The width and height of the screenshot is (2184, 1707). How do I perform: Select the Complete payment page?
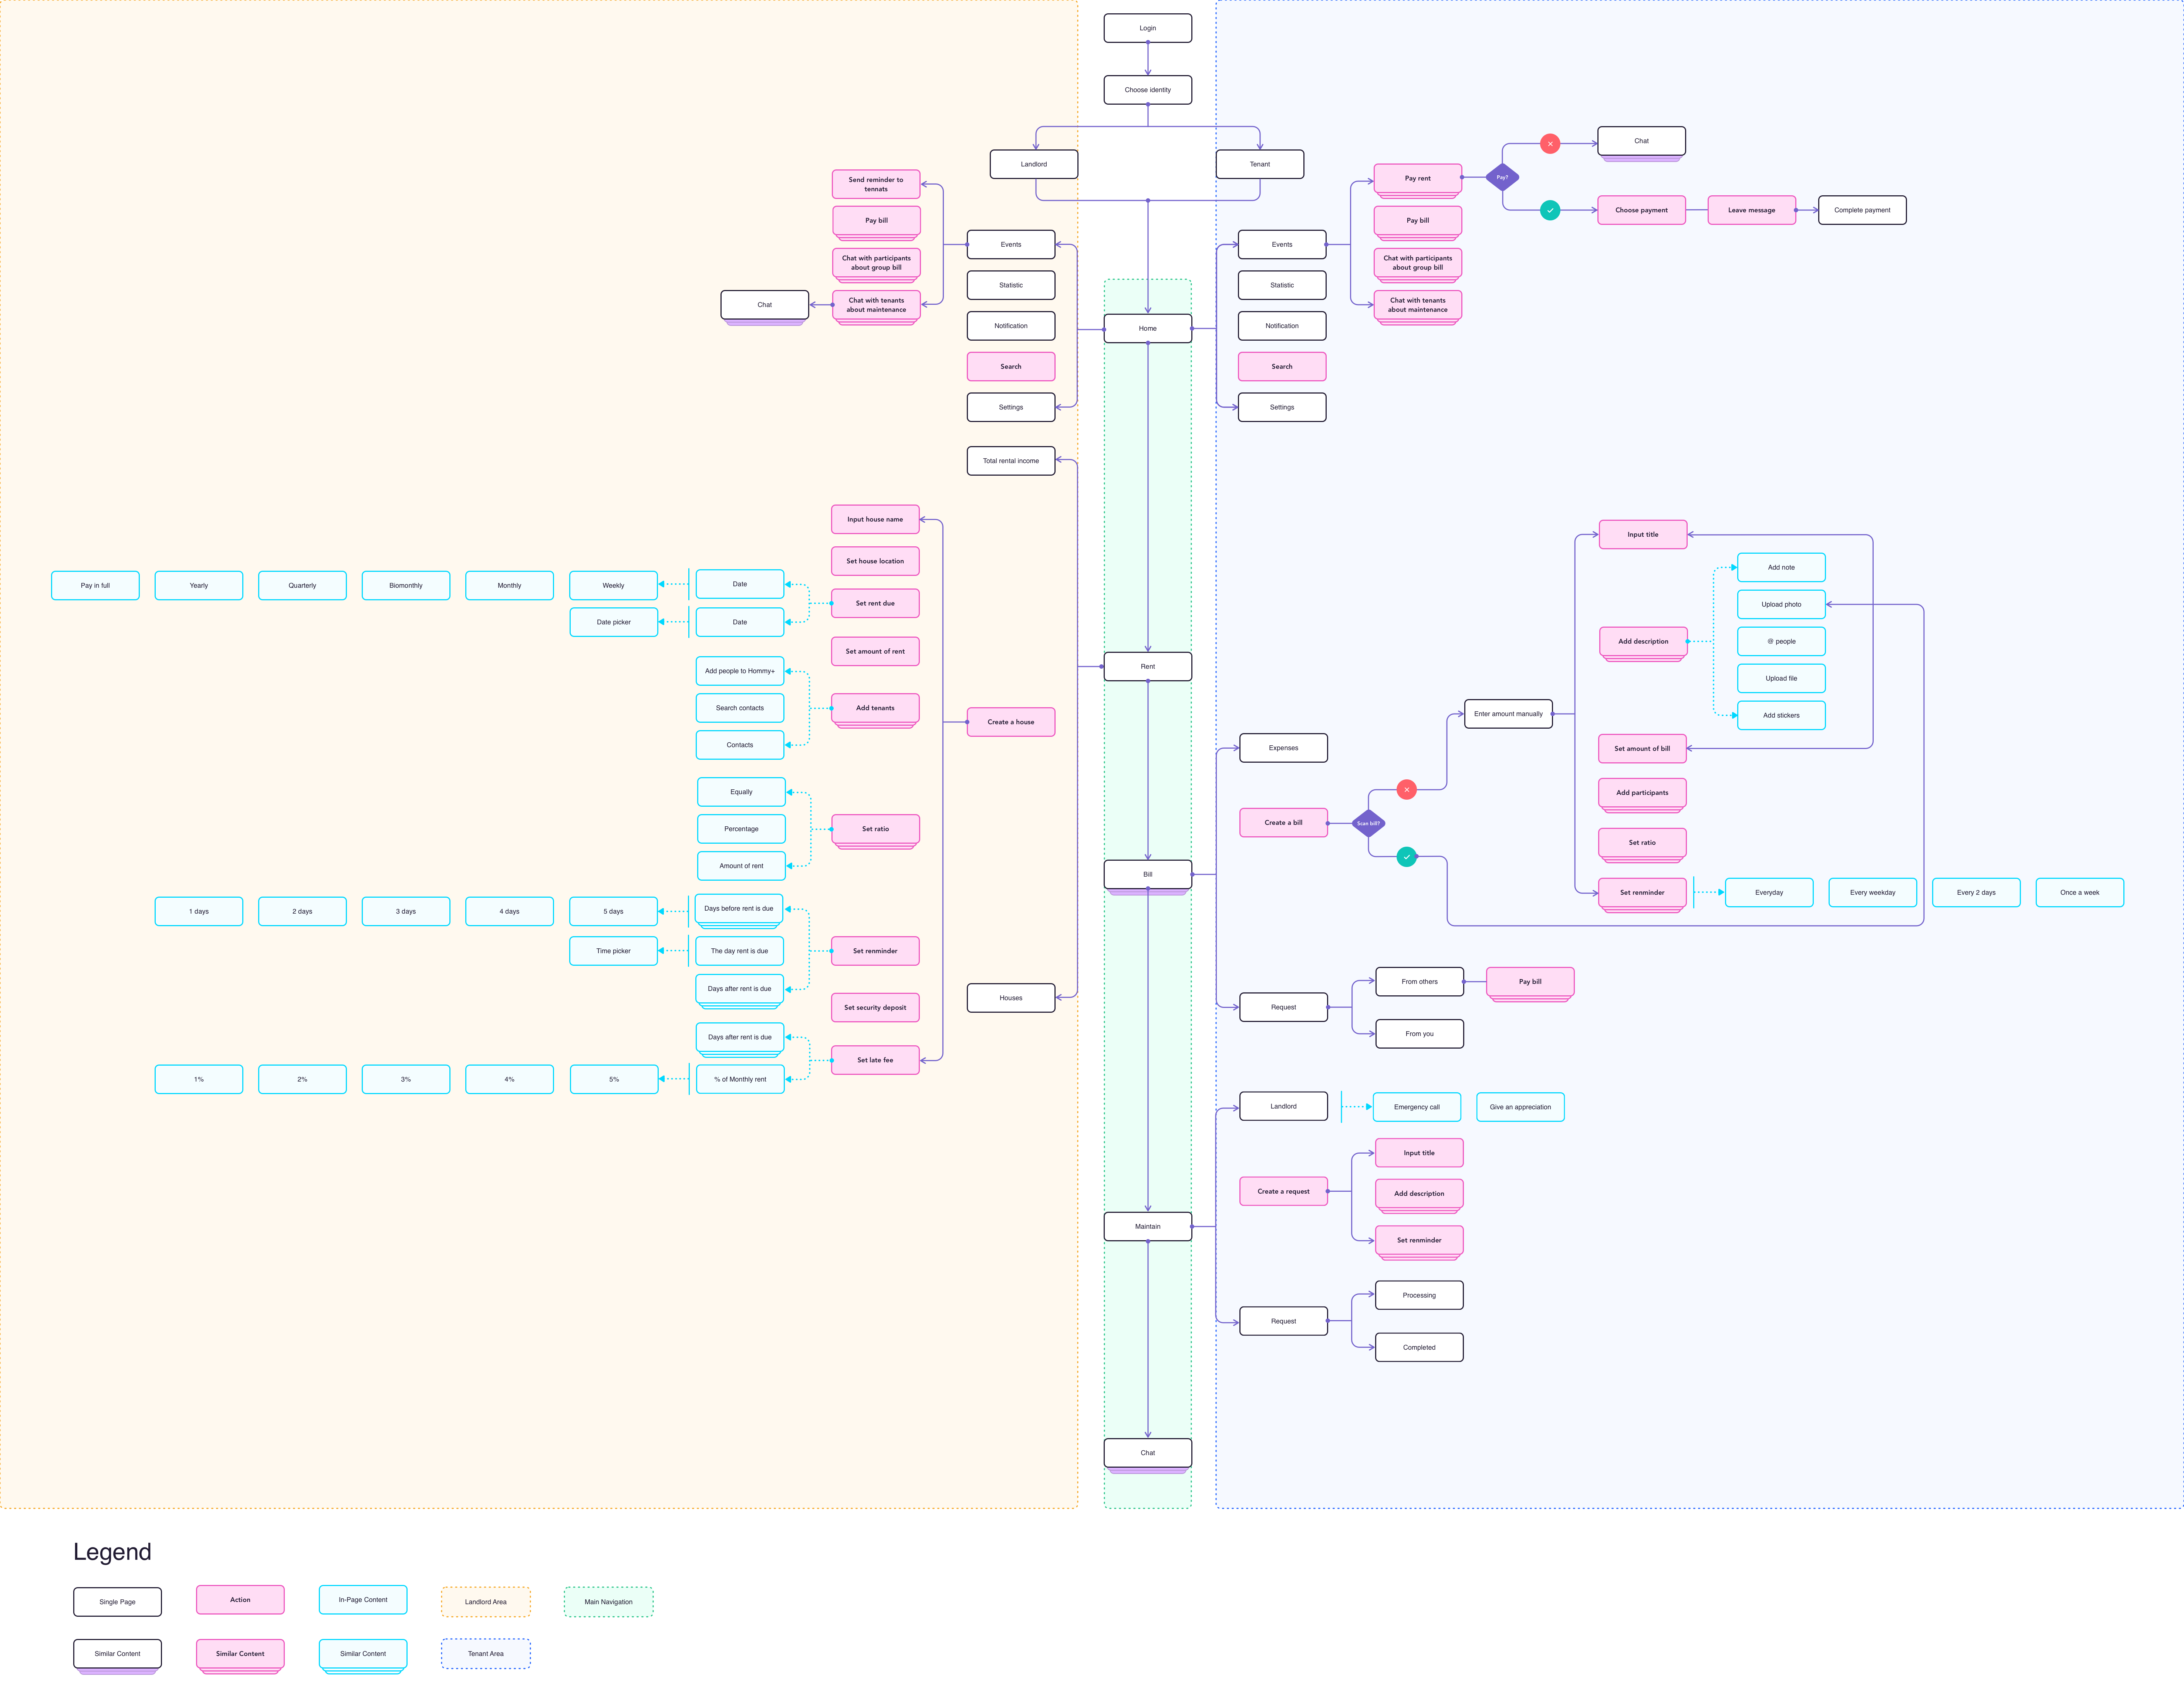pos(1862,210)
